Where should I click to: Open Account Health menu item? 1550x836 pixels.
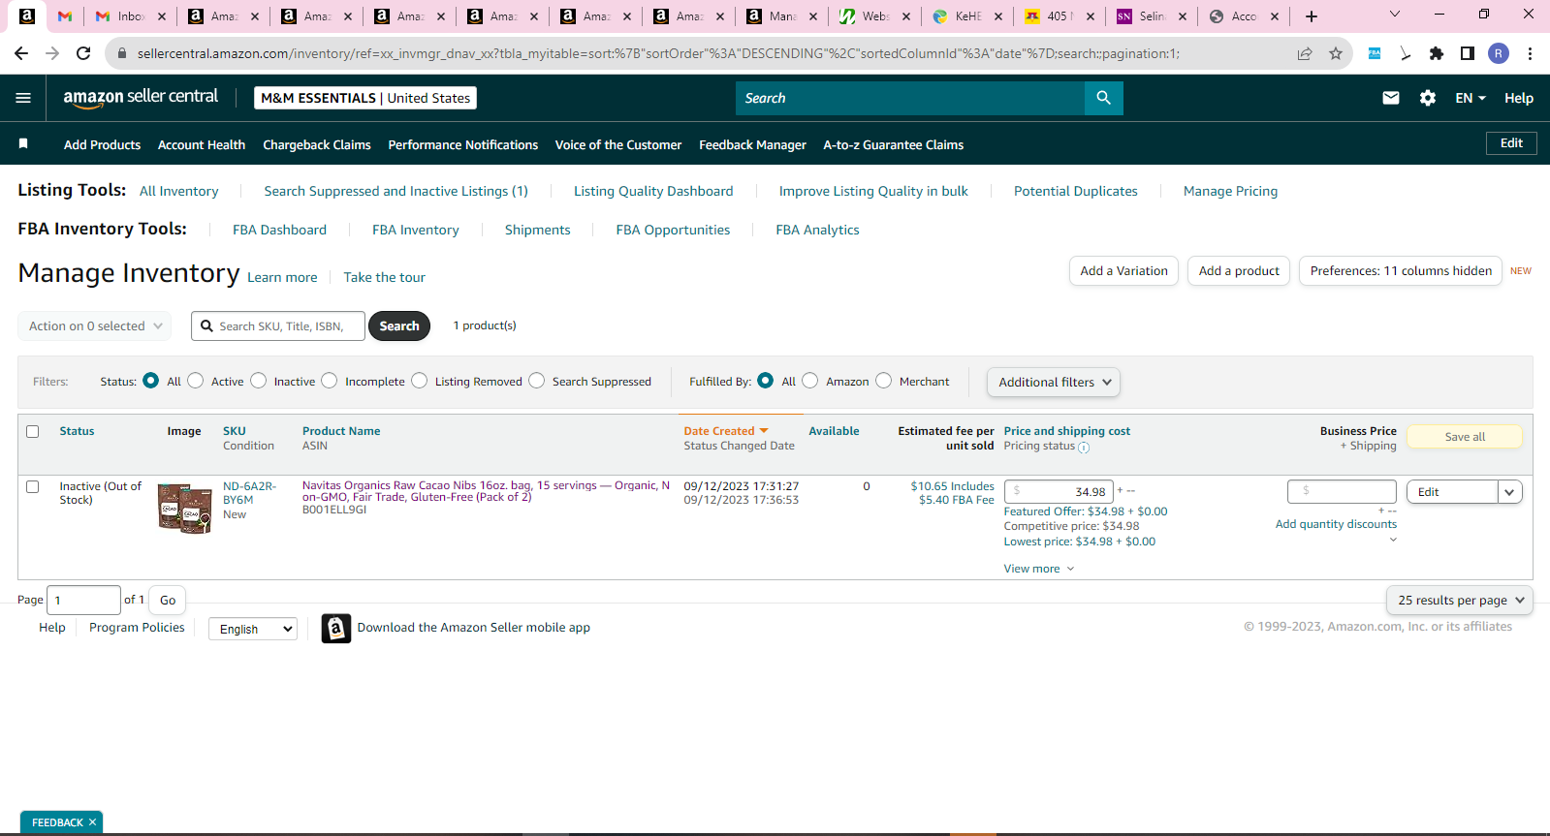click(x=202, y=144)
